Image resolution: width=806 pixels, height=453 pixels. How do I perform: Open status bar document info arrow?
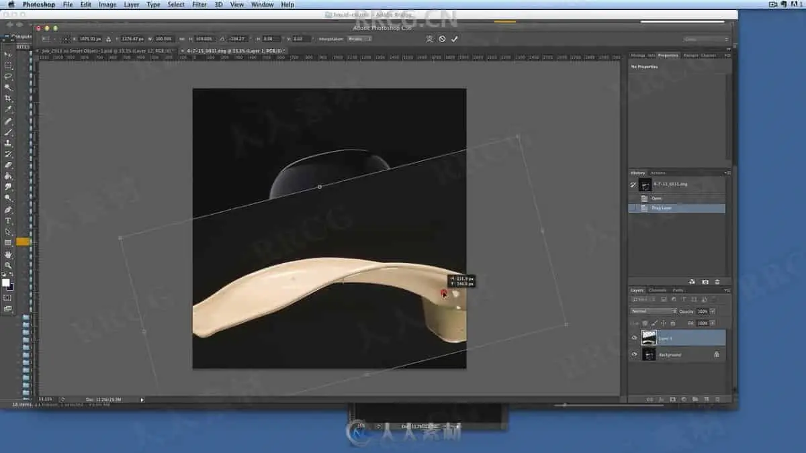coord(142,399)
